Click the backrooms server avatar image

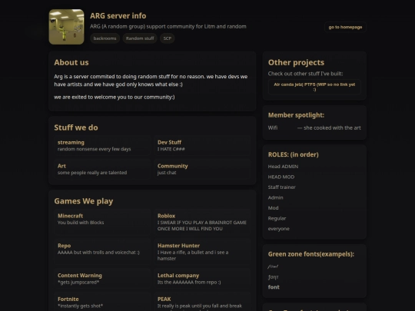click(x=66, y=27)
